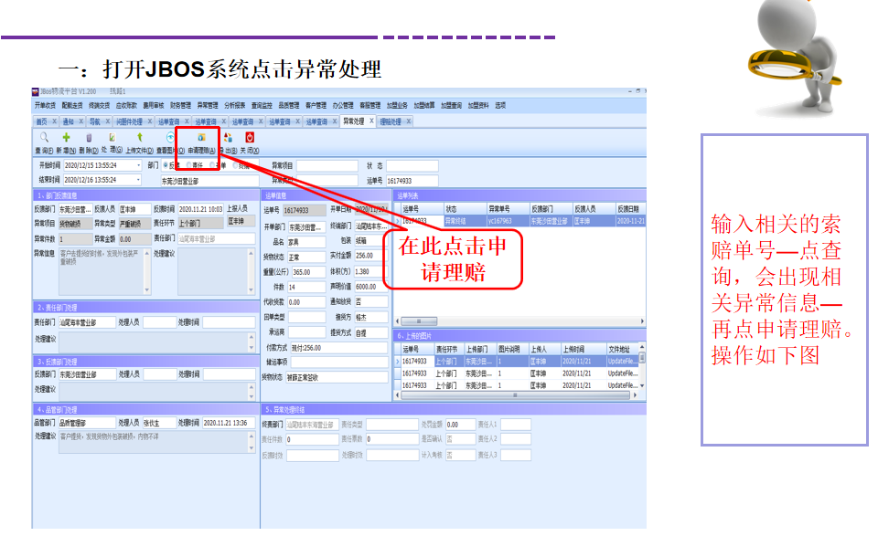This screenshot has height=536, width=878.
Task: Click the 声明价值 field showing 6000.00
Action: [370, 287]
